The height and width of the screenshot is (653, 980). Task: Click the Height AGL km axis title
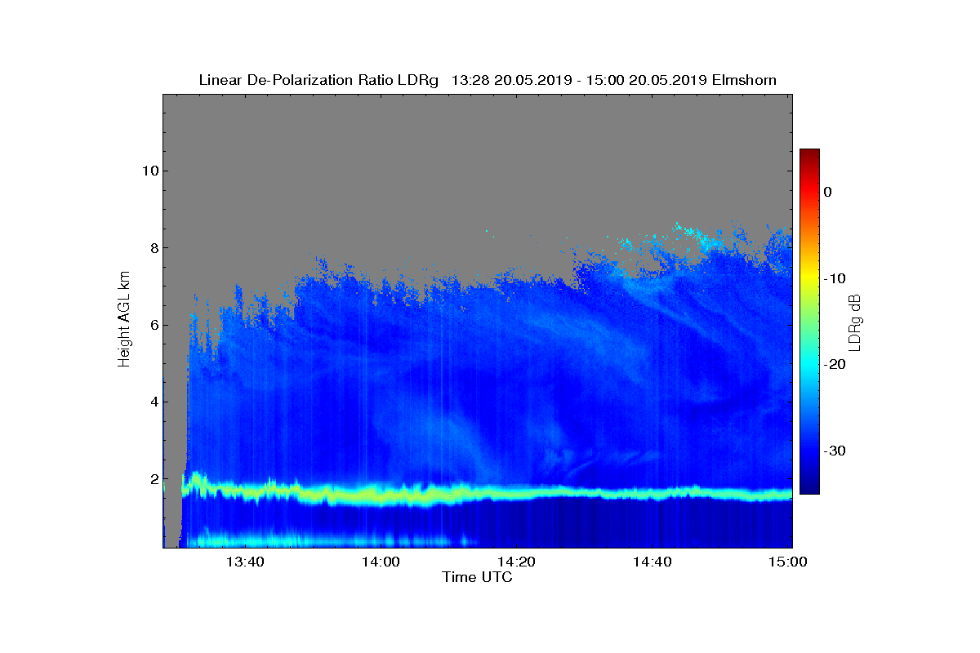124,320
